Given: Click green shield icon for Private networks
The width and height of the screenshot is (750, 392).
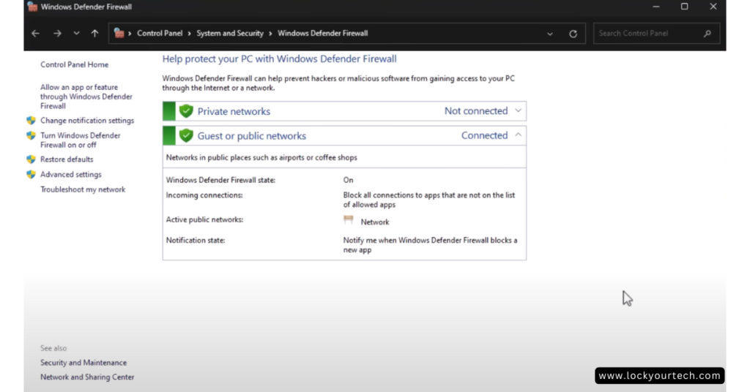Looking at the screenshot, I should (x=186, y=111).
